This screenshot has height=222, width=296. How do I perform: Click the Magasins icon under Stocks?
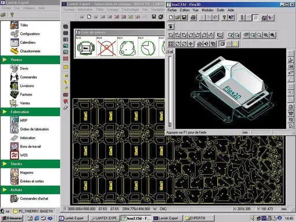(14, 172)
